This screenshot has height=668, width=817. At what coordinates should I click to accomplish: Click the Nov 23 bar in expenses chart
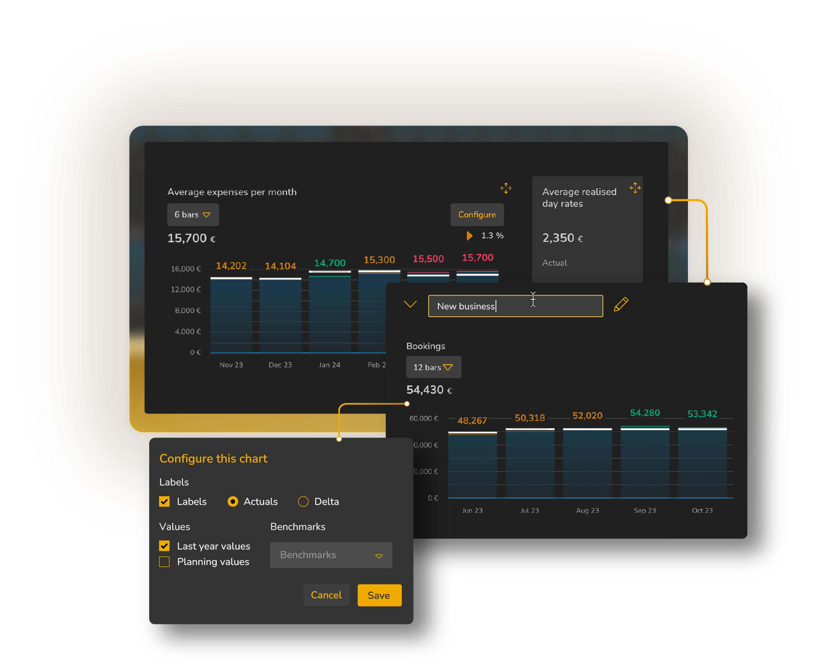(x=231, y=316)
